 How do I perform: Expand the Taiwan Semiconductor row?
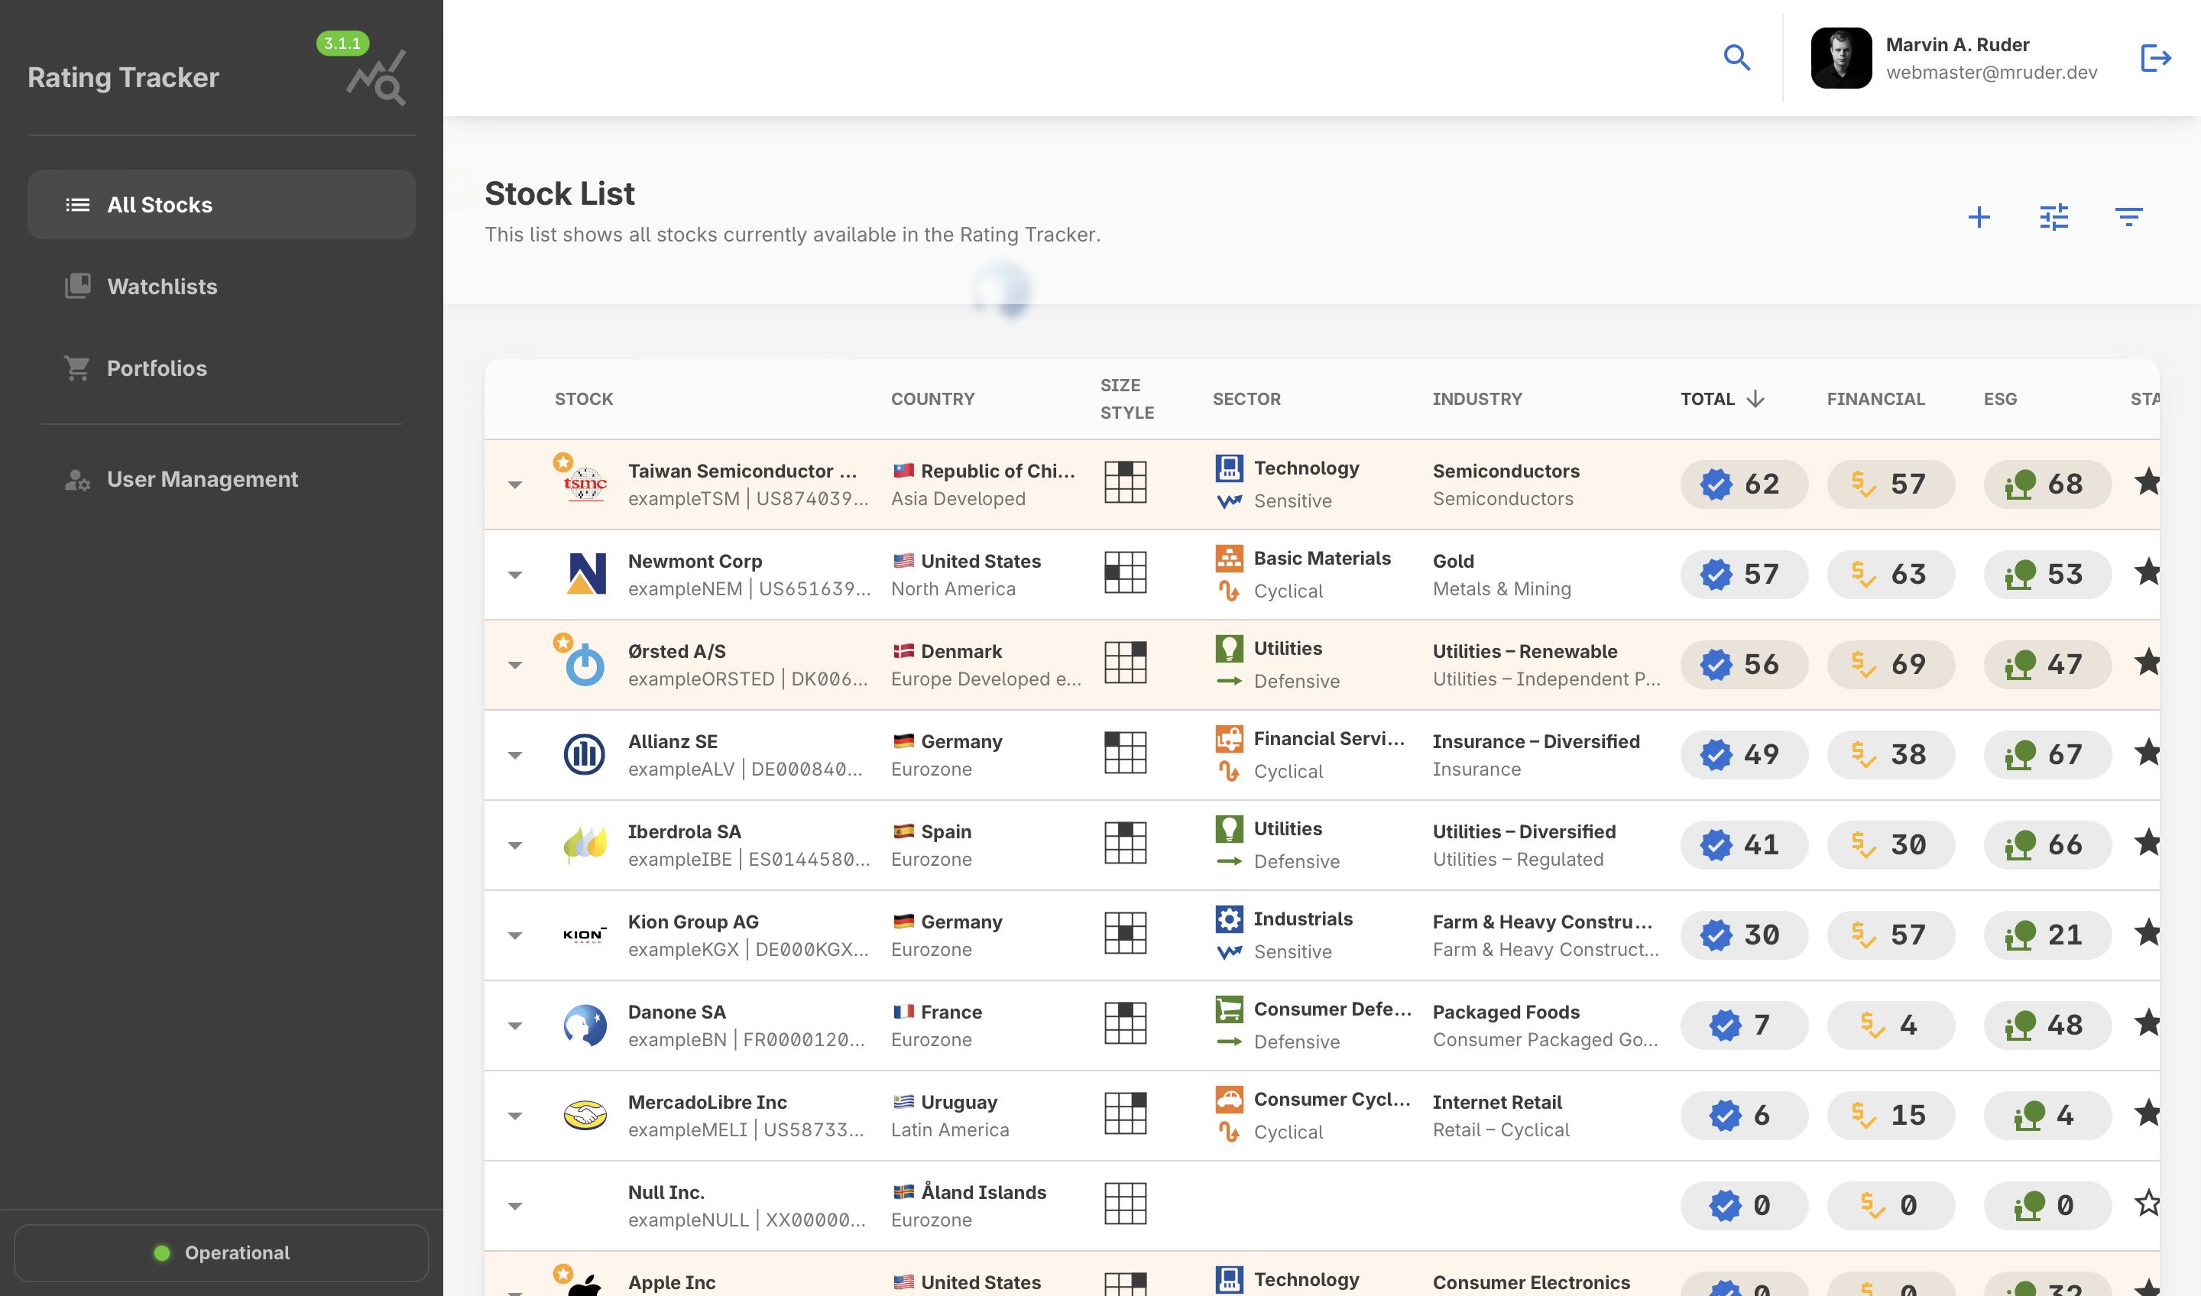tap(515, 484)
